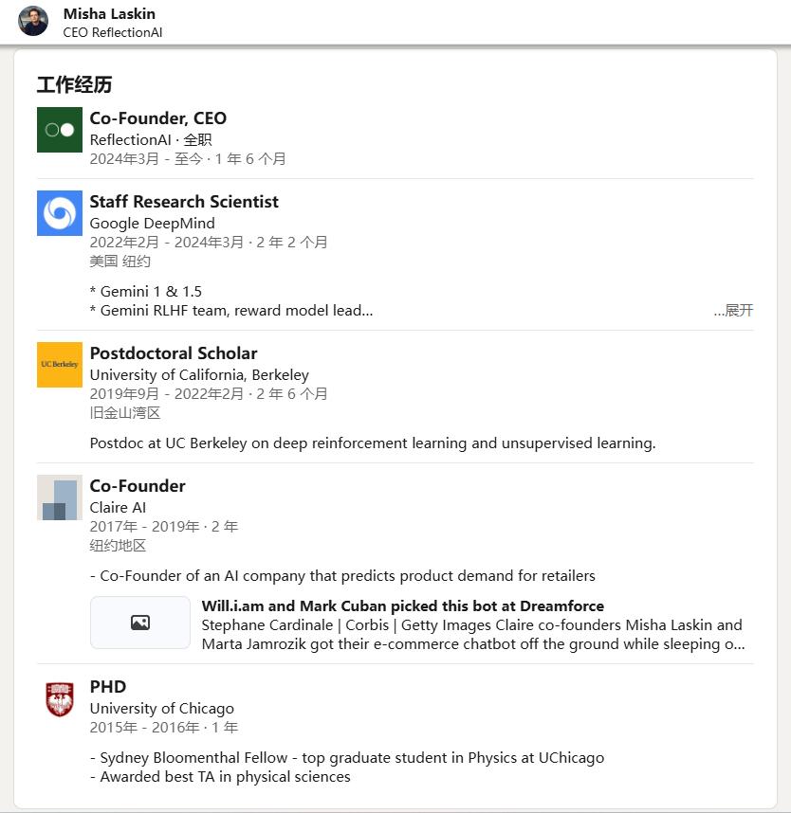This screenshot has width=791, height=813.
Task: Click the Co-Founder title at Claire AI
Action: coord(138,486)
